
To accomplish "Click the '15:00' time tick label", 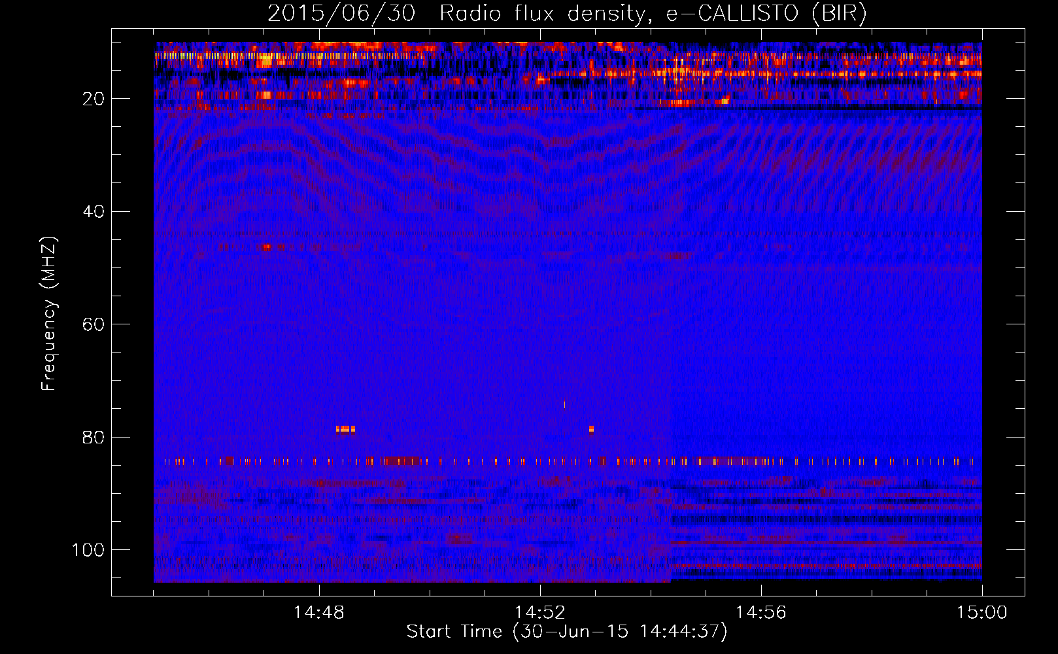I will [x=981, y=612].
